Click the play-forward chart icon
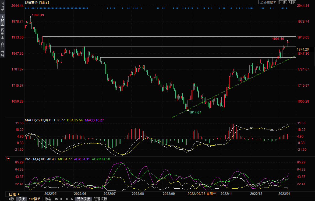Image resolution: width=315 pixels, height=201 pixels. (x=290, y=2)
